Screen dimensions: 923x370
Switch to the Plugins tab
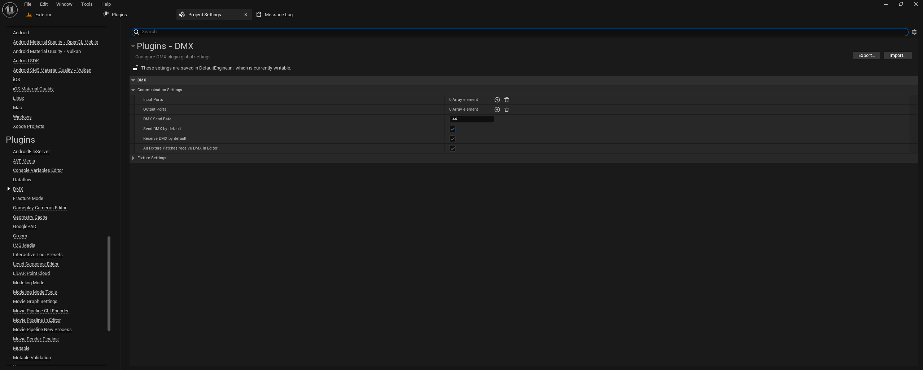(x=119, y=15)
